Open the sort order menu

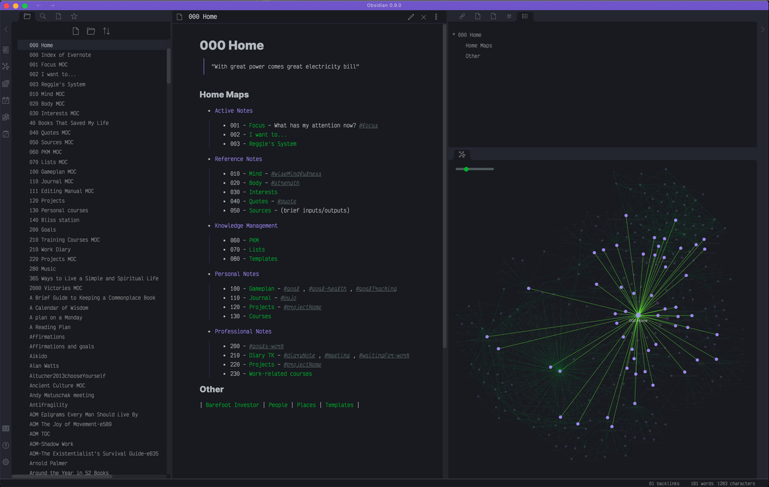coord(106,31)
